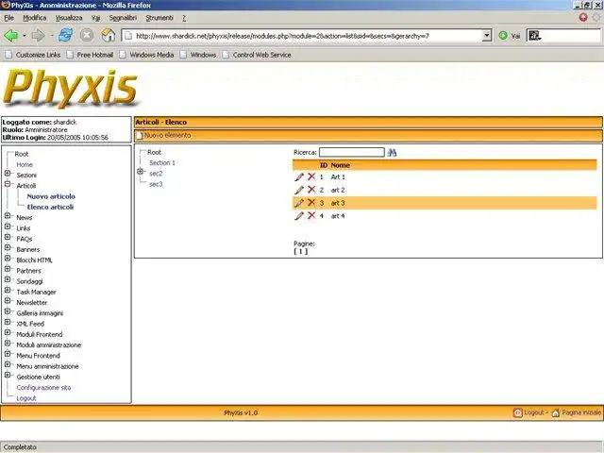The height and width of the screenshot is (453, 604).
Task: Open the address bar history dropdown
Action: pyautogui.click(x=487, y=36)
